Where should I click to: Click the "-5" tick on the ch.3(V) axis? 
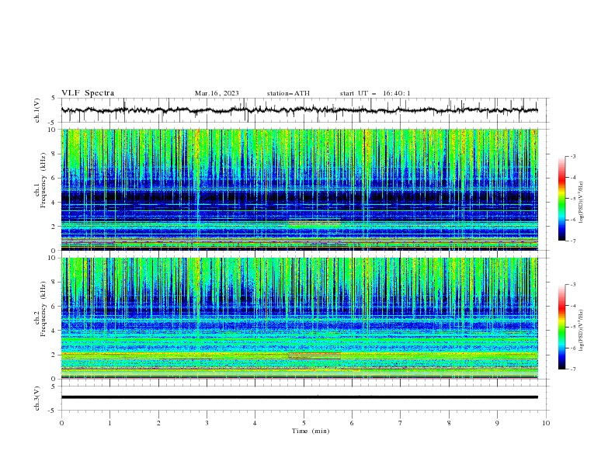(53, 411)
